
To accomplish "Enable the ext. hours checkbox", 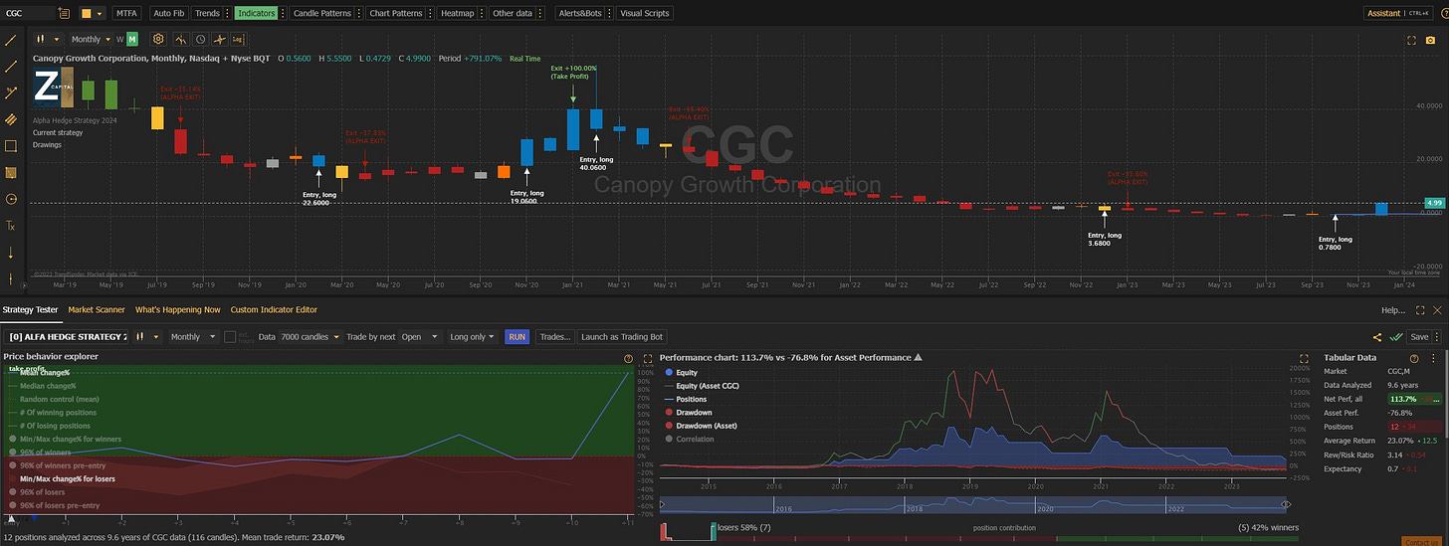I will 230,337.
